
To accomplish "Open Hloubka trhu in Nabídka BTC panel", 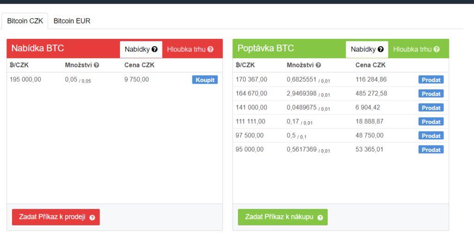I will 190,49.
